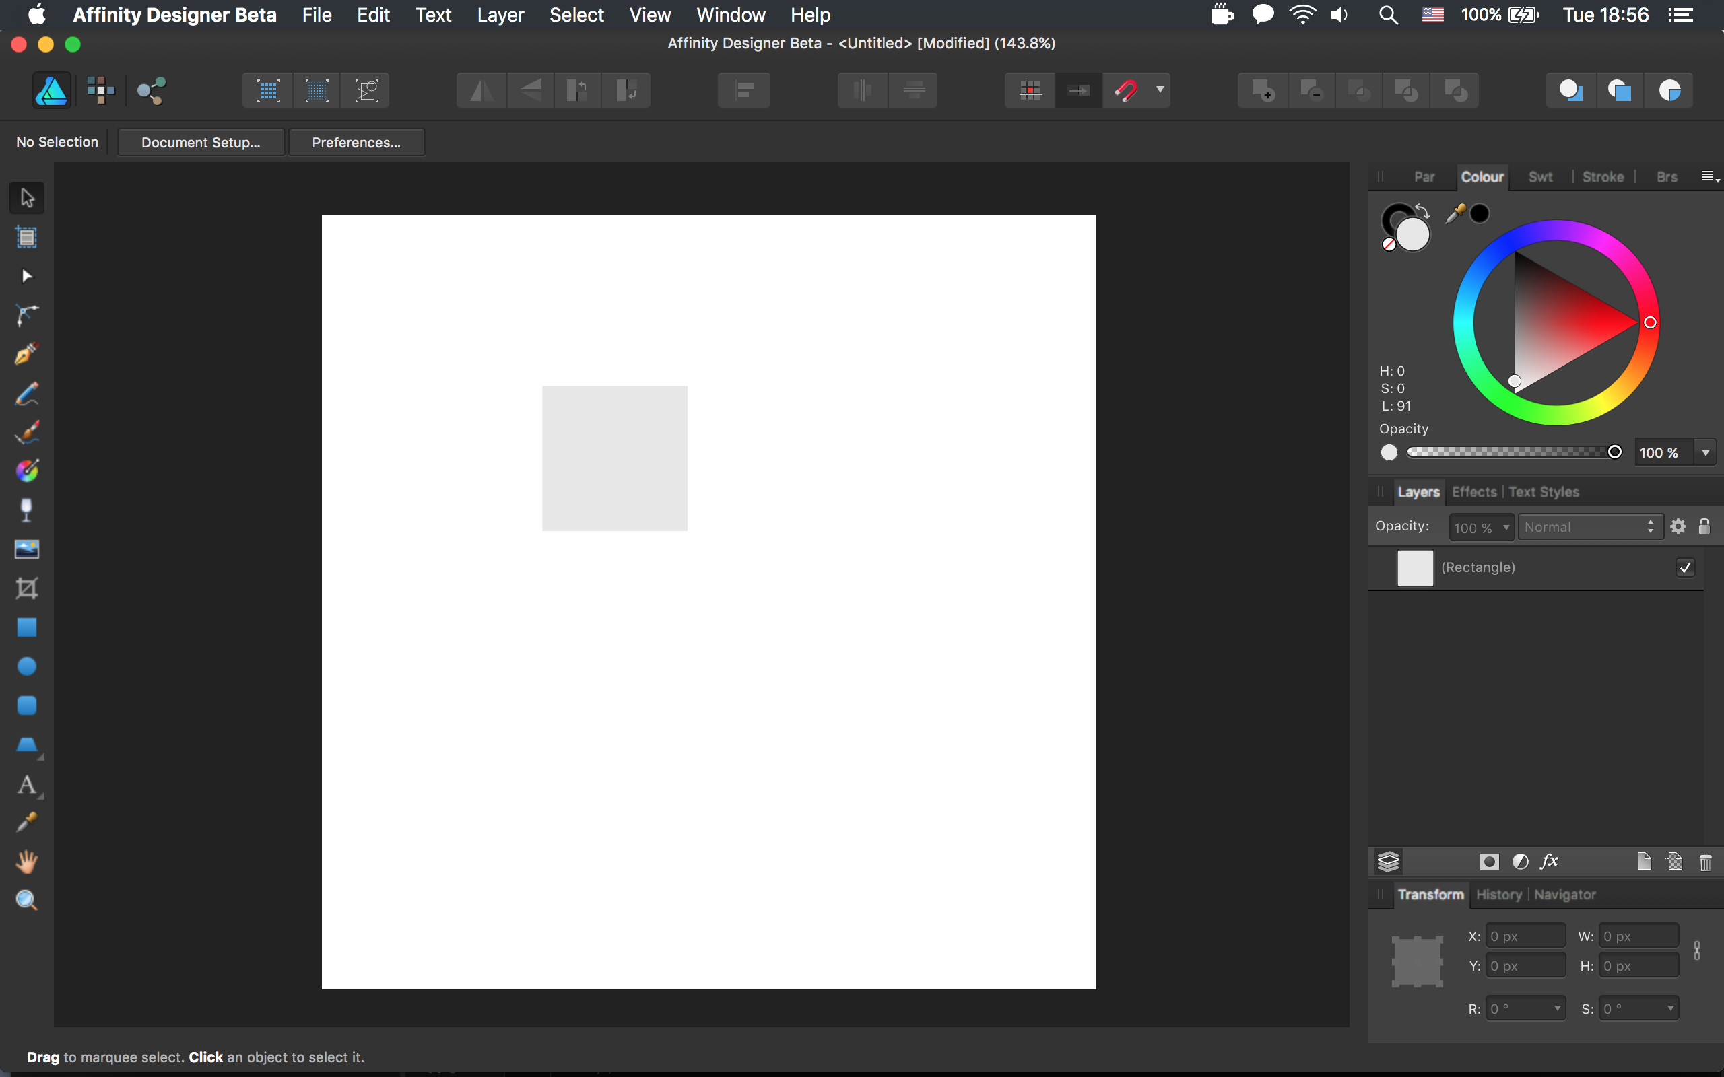
Task: Open the Colour panel options menu
Action: pyautogui.click(x=1710, y=176)
